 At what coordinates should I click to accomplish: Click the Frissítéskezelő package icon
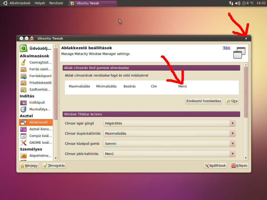(23, 83)
